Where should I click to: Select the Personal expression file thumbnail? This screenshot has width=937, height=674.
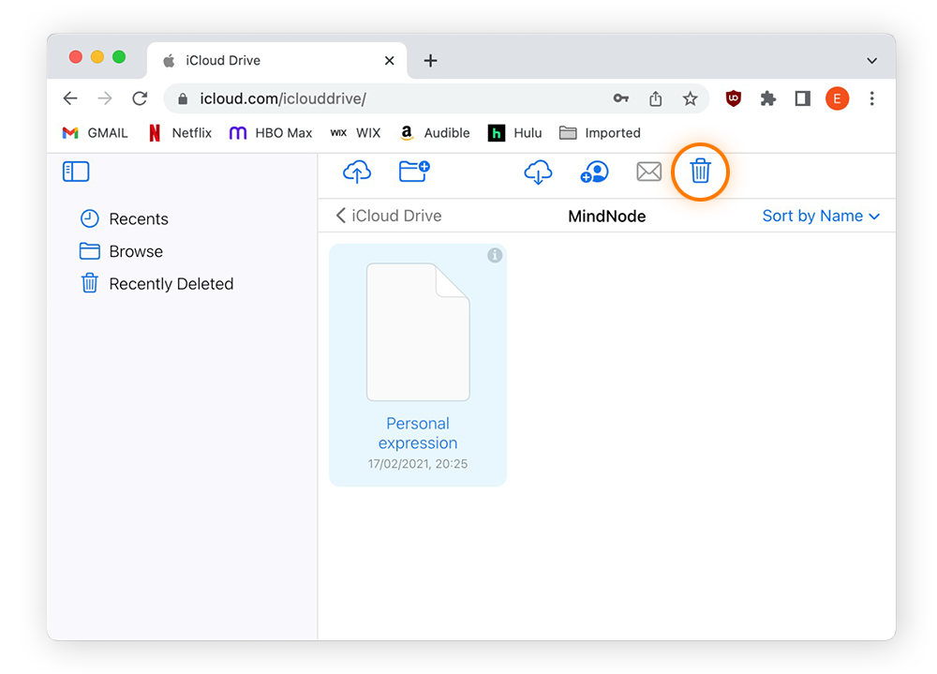(x=418, y=332)
